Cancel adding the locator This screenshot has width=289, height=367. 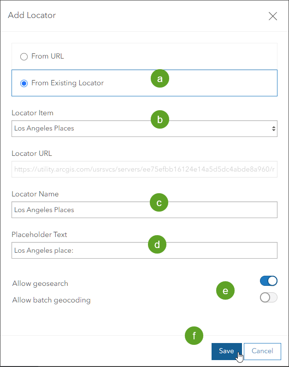point(262,351)
